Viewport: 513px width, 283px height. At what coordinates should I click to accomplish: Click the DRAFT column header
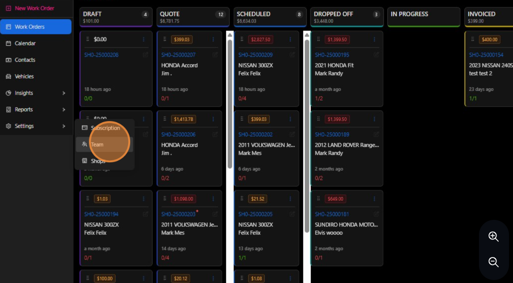click(x=116, y=17)
